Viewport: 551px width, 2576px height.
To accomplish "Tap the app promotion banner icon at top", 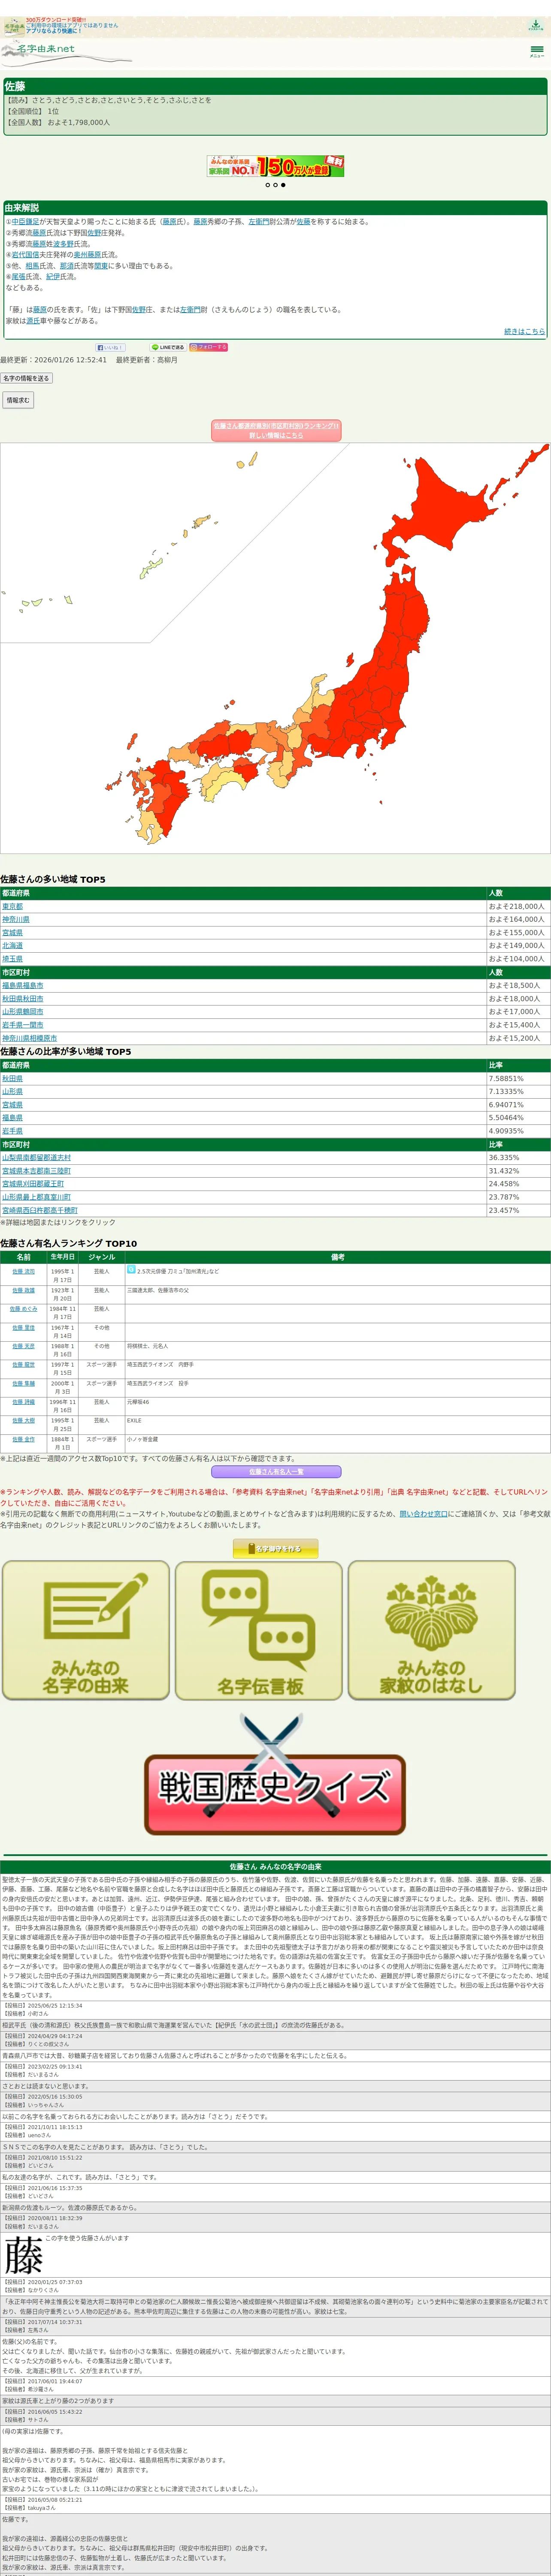I will [14, 26].
